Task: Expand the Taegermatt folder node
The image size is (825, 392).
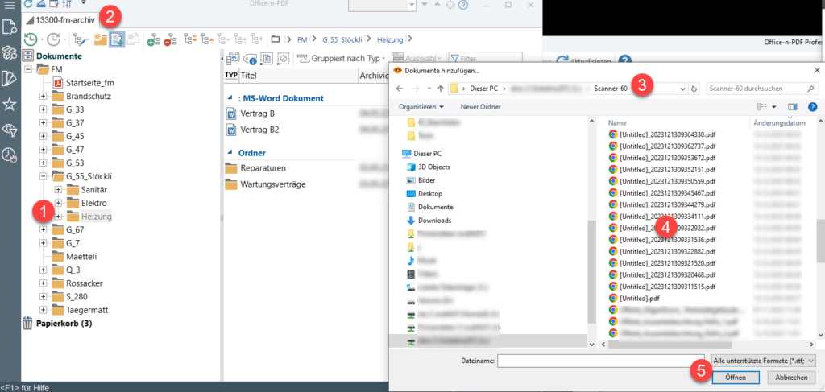Action: click(x=43, y=310)
